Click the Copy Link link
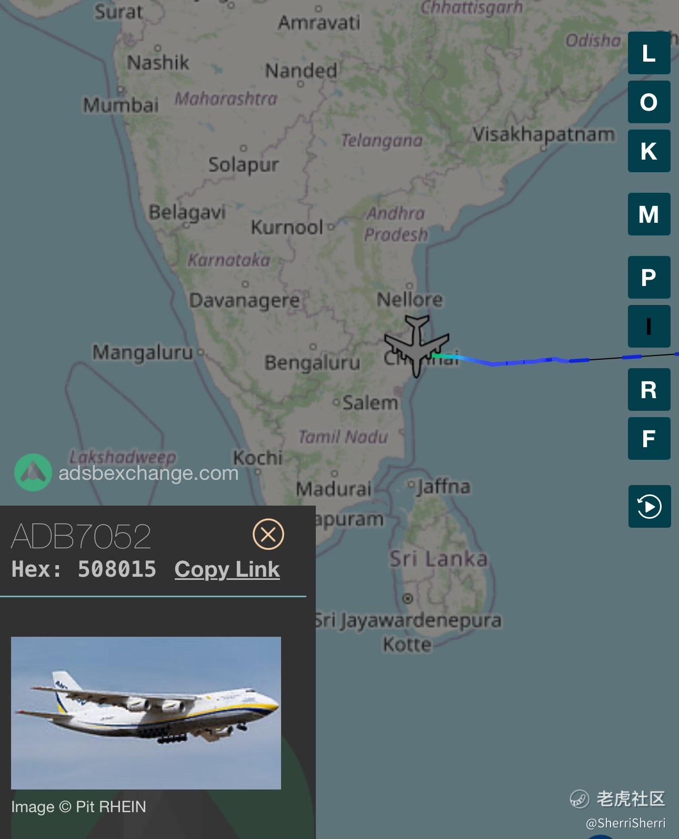This screenshot has width=679, height=839. coord(227,569)
